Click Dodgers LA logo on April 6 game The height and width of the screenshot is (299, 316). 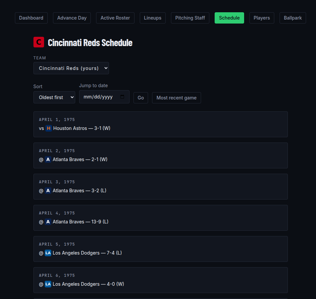click(x=48, y=284)
